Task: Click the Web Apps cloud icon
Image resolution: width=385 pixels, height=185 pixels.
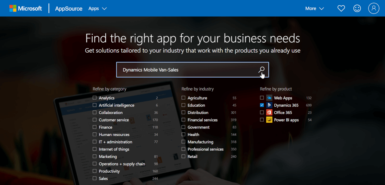Action: point(269,98)
